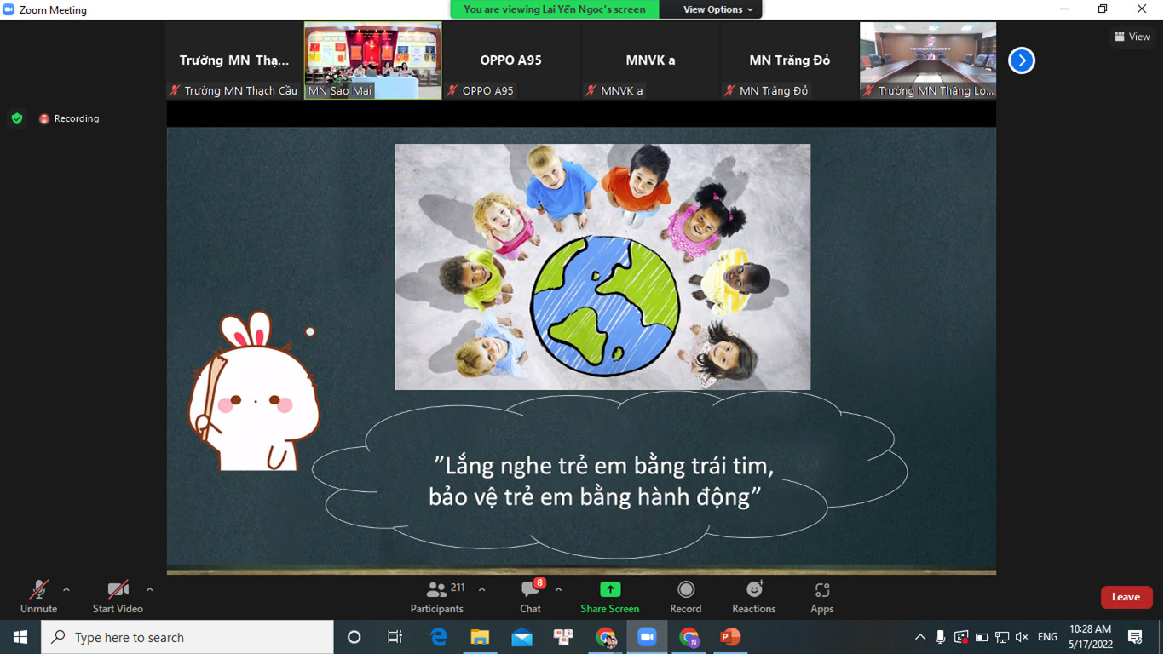1164x654 pixels.
Task: Expand the arrow next to Participants
Action: (x=482, y=589)
